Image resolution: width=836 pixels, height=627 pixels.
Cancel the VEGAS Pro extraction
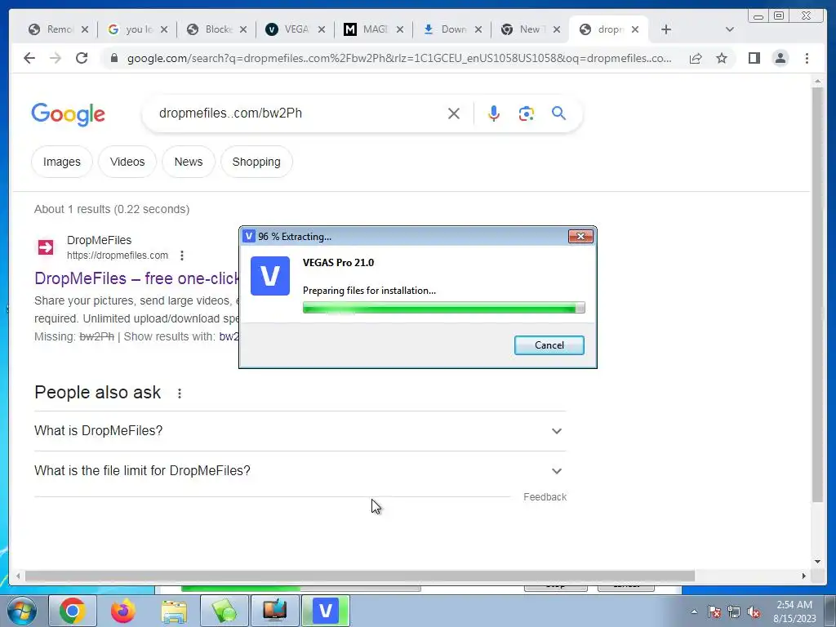point(549,345)
